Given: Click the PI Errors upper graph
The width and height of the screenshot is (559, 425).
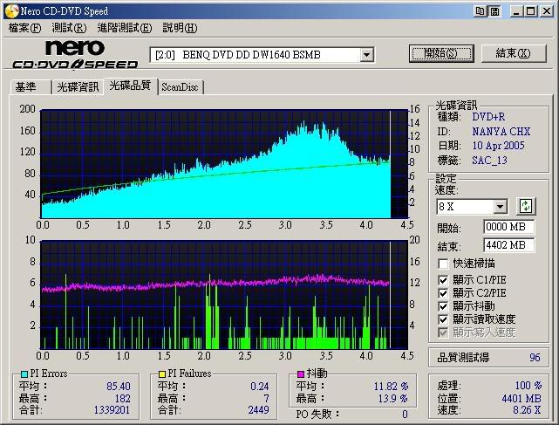Looking at the screenshot, I should coord(224,164).
